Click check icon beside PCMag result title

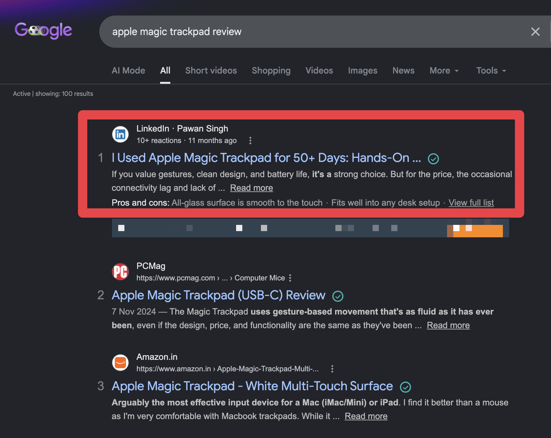click(x=338, y=296)
